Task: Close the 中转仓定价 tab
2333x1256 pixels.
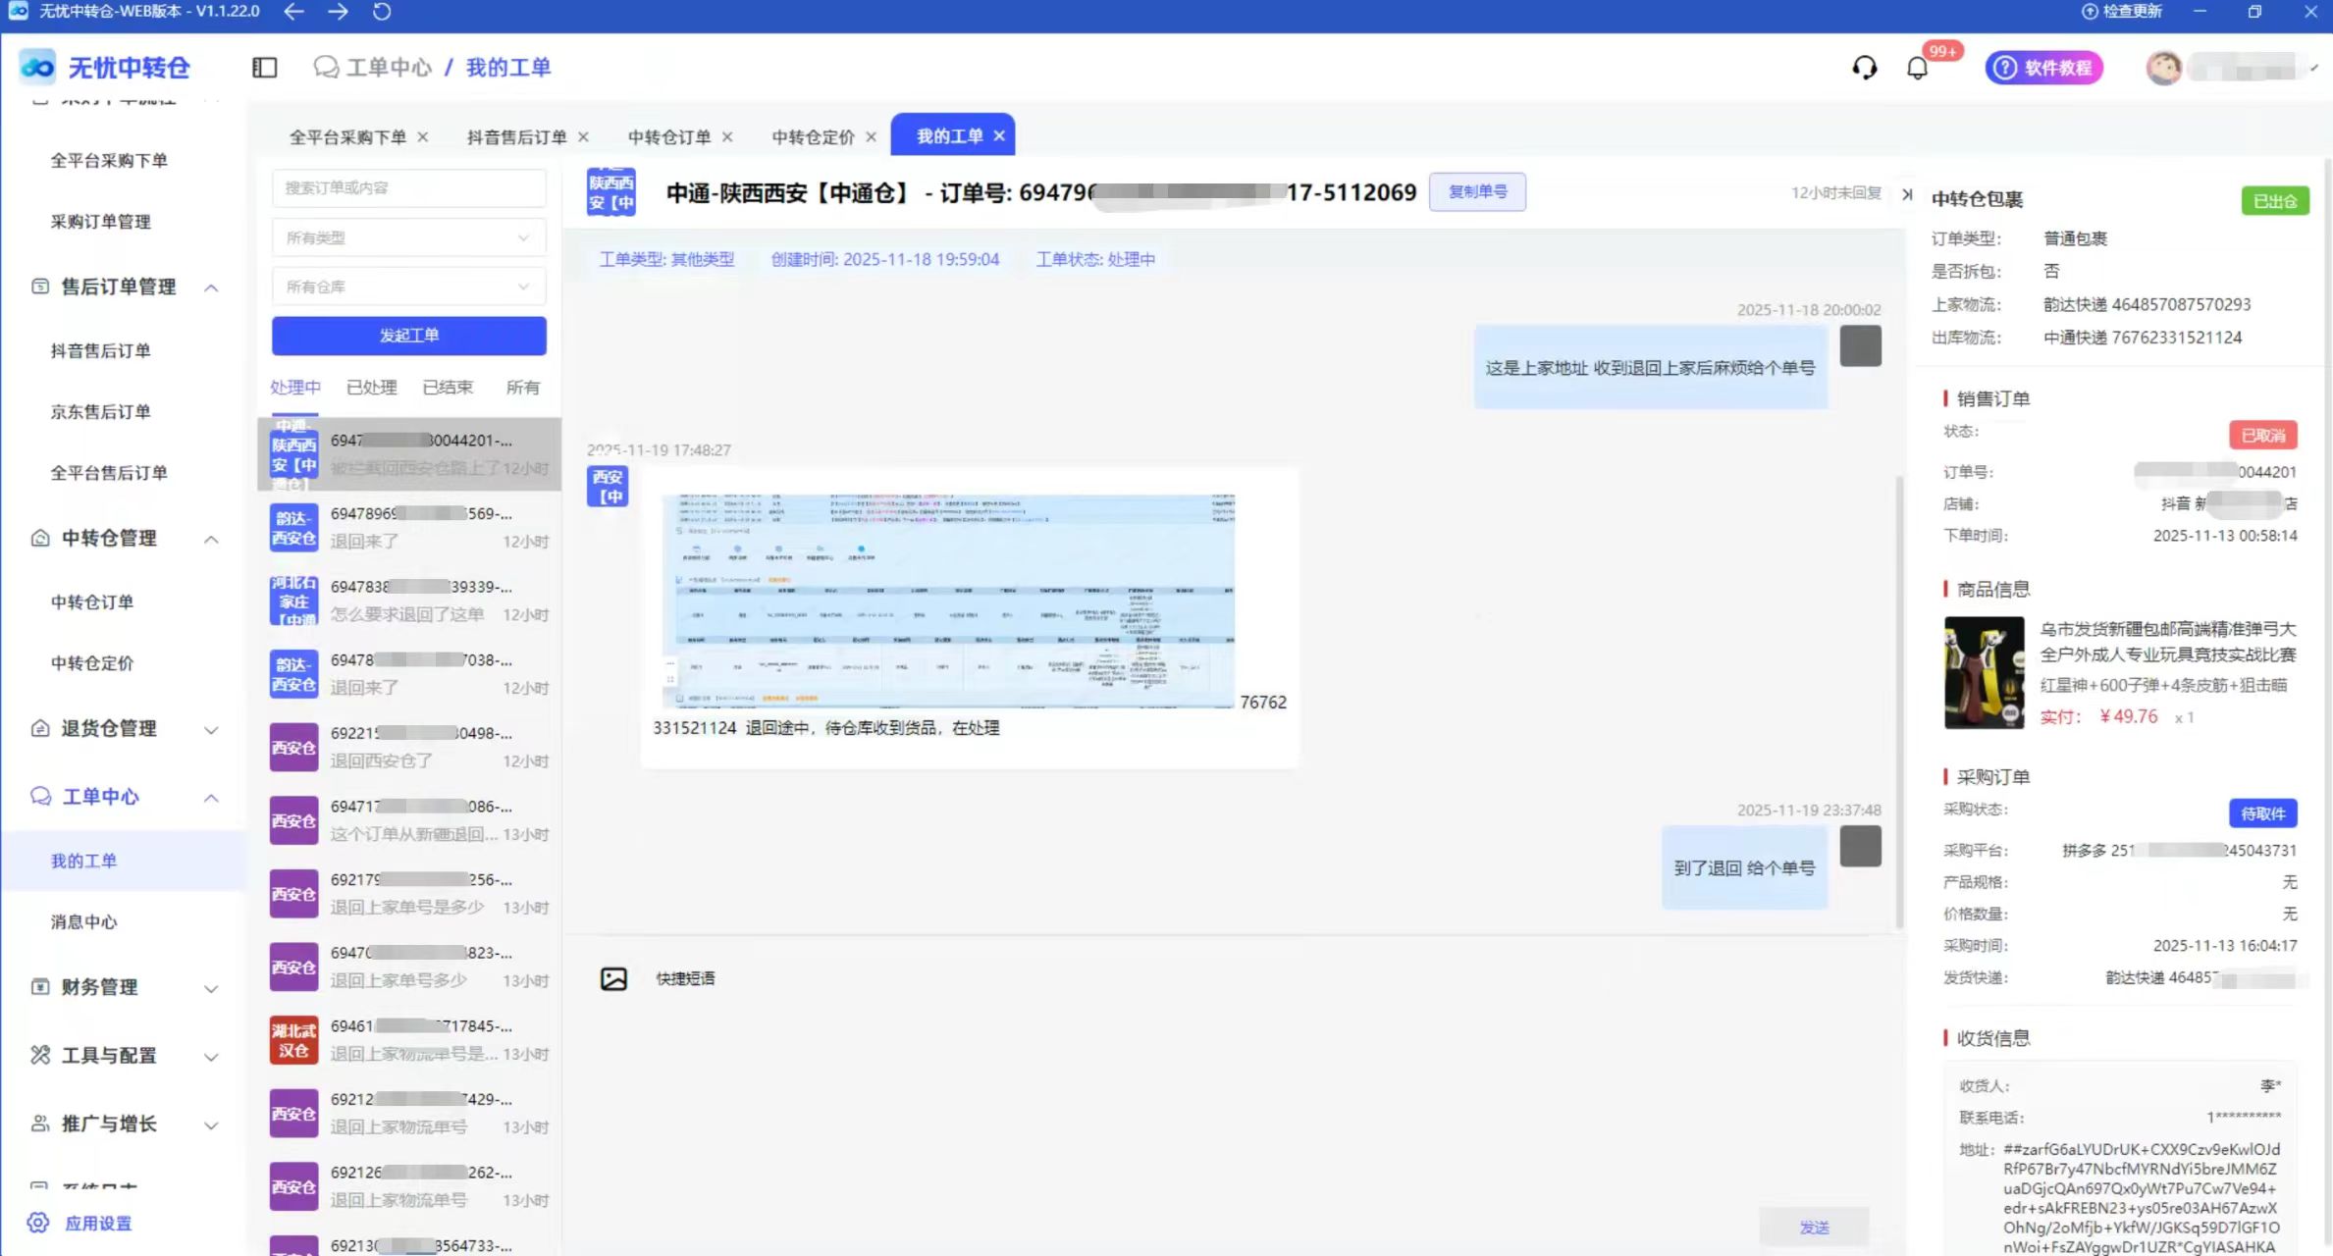Action: click(x=871, y=137)
